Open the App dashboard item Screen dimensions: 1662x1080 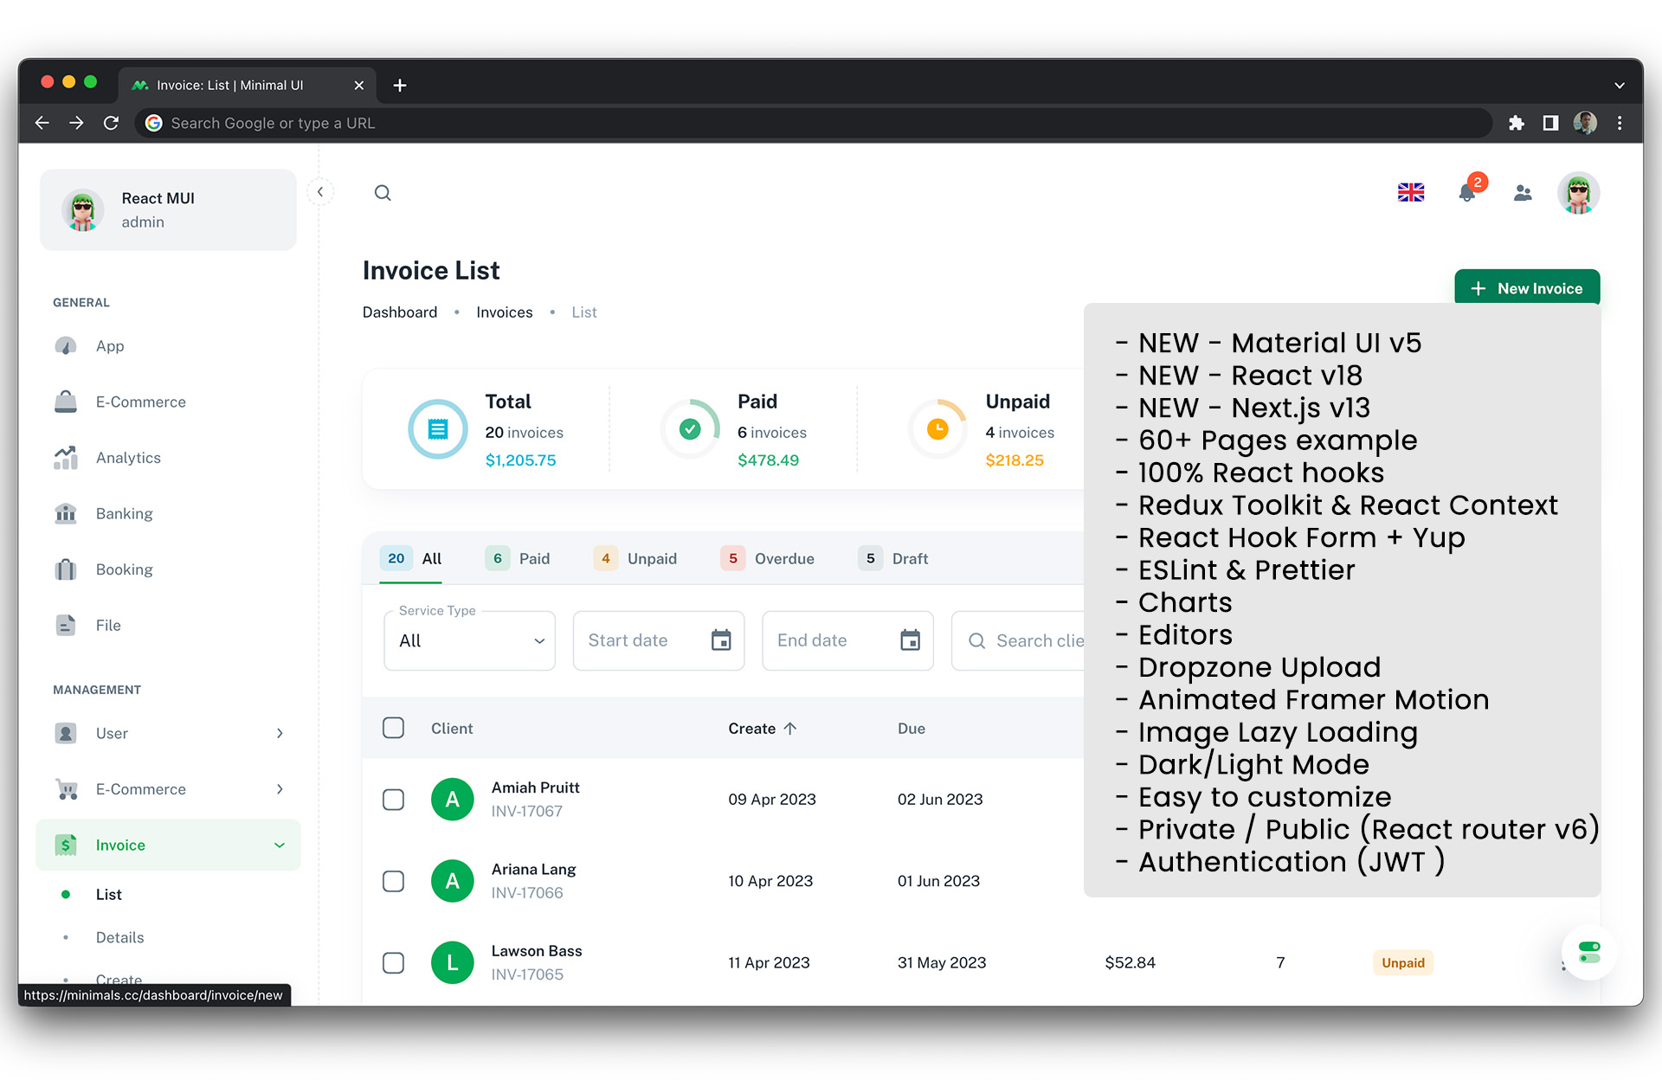point(168,346)
